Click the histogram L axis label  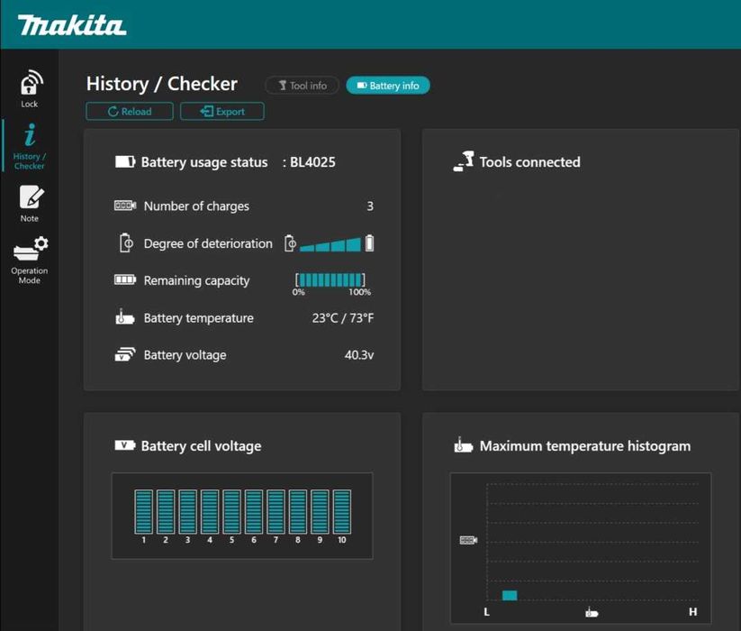point(487,611)
